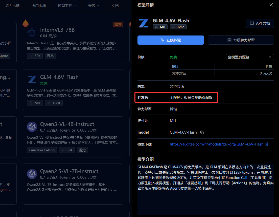Open the ai.gitee.com GLM-4.6V-Flash download link
The height and width of the screenshot is (217, 279).
coord(219,144)
